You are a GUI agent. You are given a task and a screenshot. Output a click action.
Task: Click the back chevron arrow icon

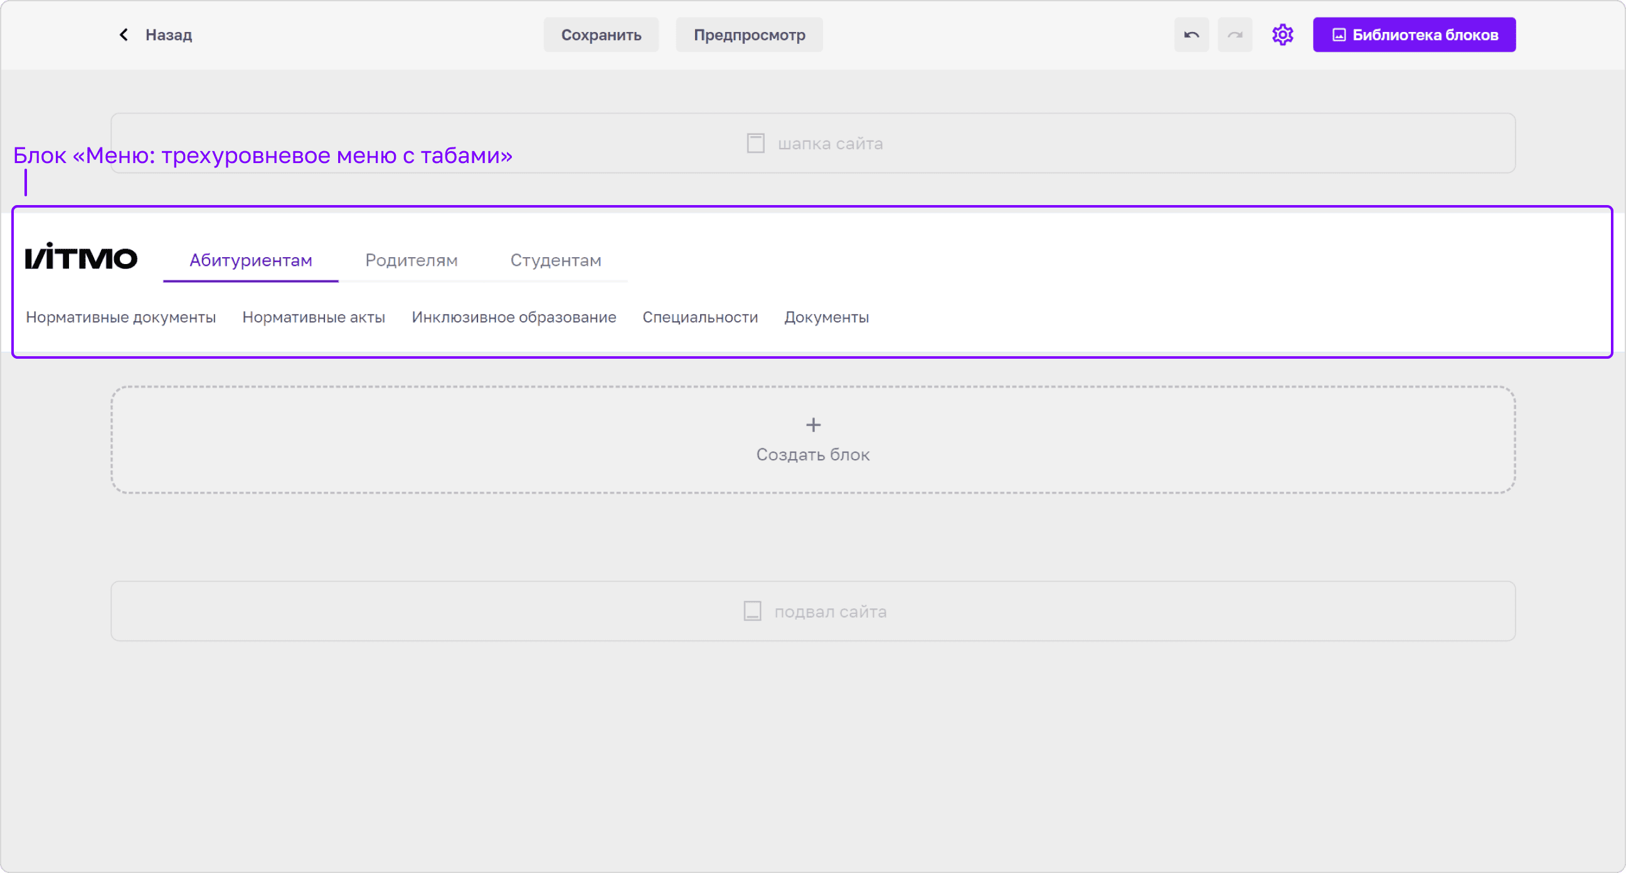click(124, 34)
